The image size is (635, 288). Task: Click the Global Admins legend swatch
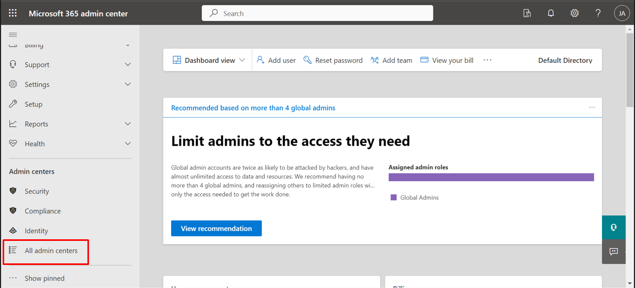pyautogui.click(x=394, y=197)
